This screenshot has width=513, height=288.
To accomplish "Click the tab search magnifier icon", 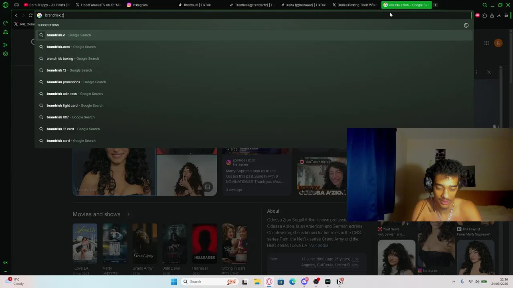I will [485, 5].
